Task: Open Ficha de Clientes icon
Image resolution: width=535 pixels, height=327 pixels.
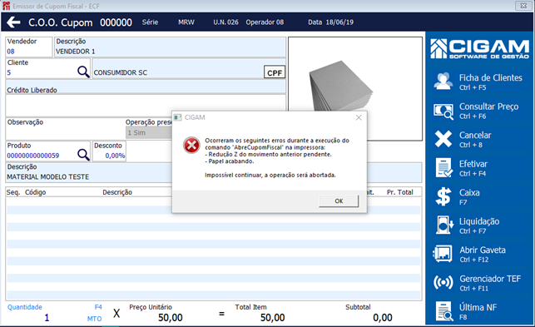Action: [443, 82]
